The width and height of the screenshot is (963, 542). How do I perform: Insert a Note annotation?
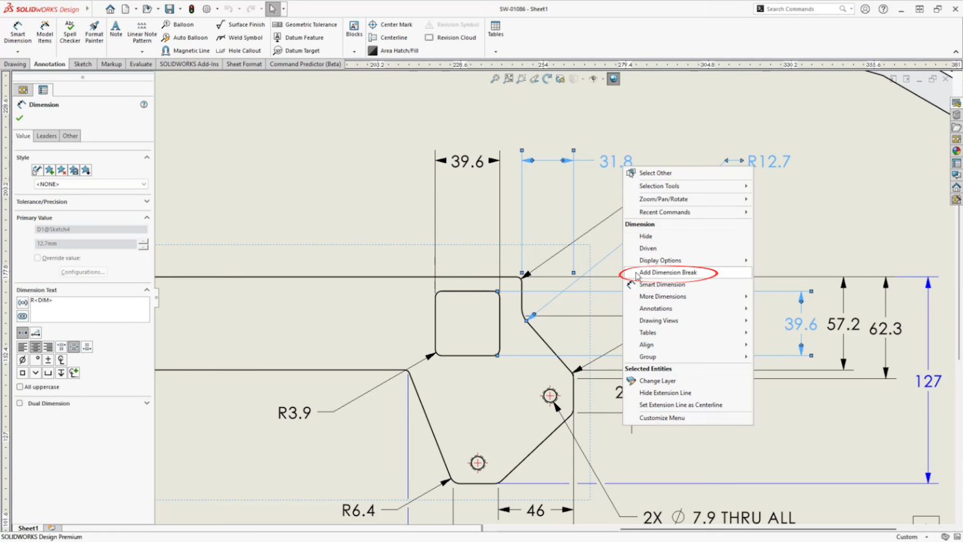116,29
